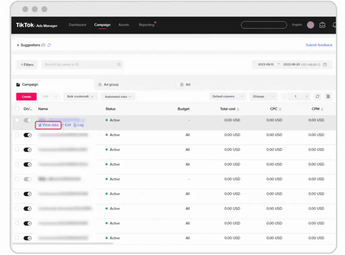Click the red Create button
The width and height of the screenshot is (345, 255).
(26, 97)
